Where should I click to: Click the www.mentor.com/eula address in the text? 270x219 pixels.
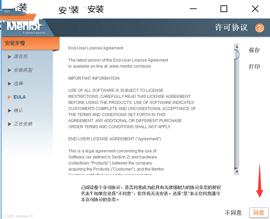(x=130, y=66)
